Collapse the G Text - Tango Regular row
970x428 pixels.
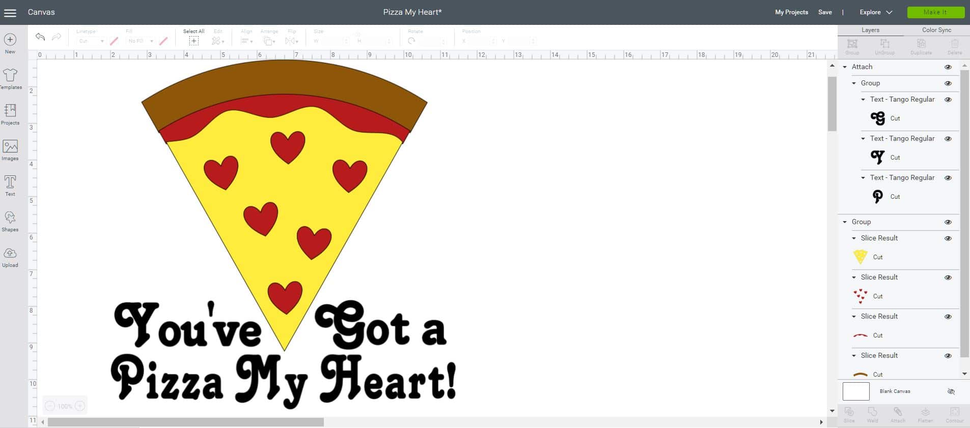(x=863, y=100)
